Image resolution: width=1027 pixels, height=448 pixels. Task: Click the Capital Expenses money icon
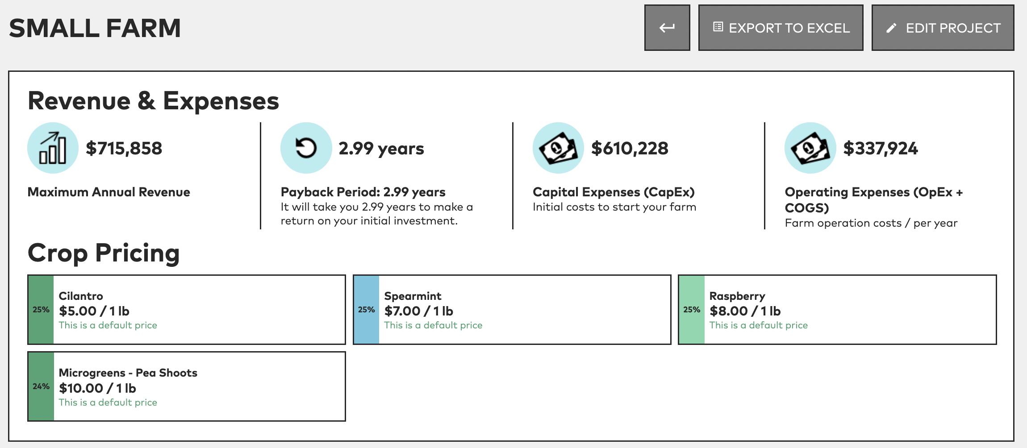(558, 148)
